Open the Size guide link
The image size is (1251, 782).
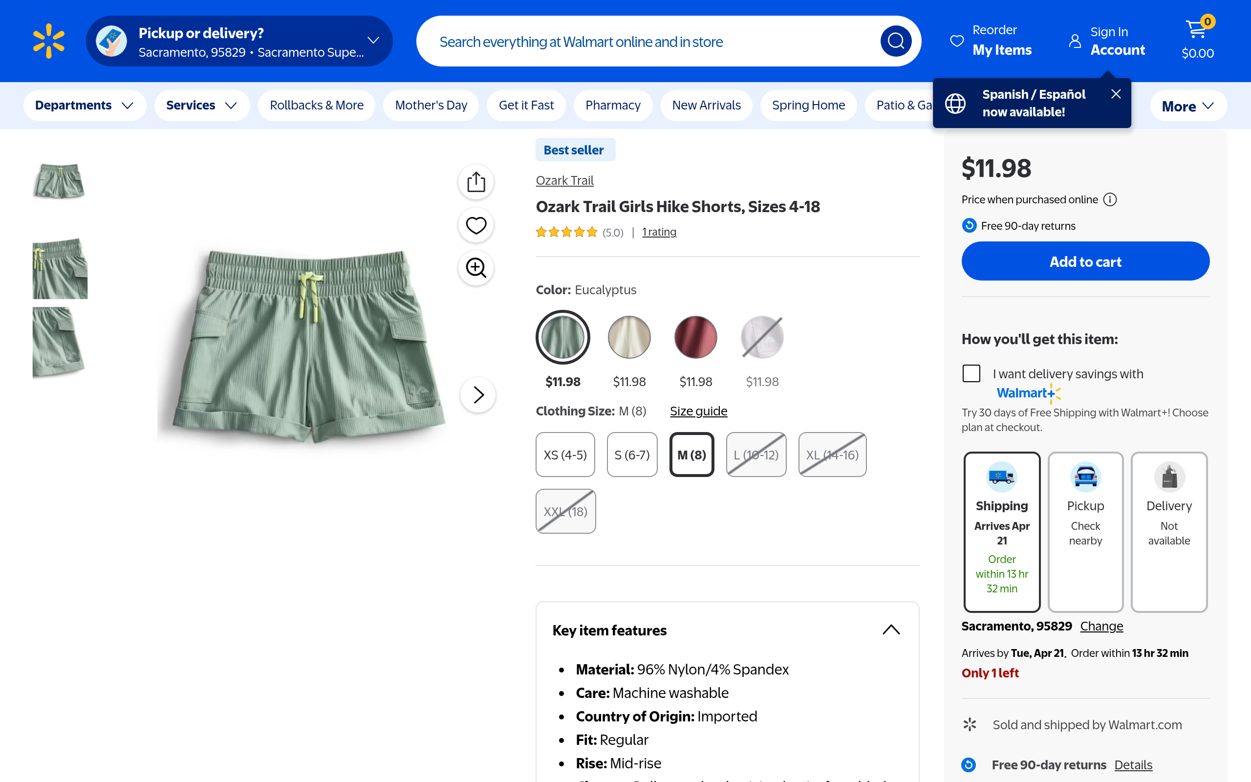(698, 411)
